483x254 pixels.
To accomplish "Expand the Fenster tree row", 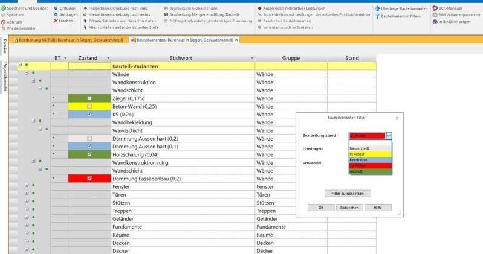I will [26, 186].
